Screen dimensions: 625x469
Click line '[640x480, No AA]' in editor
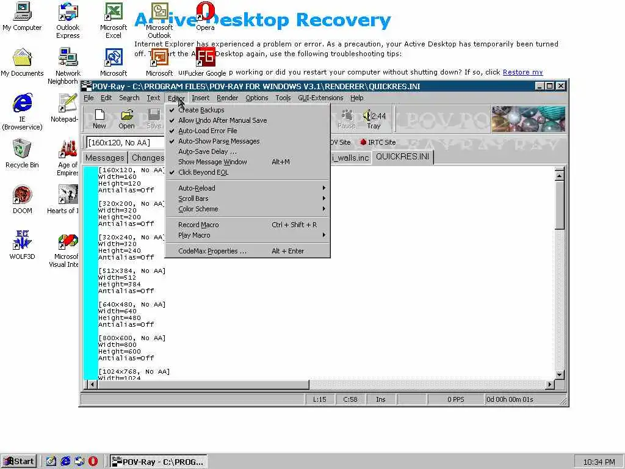(x=132, y=304)
